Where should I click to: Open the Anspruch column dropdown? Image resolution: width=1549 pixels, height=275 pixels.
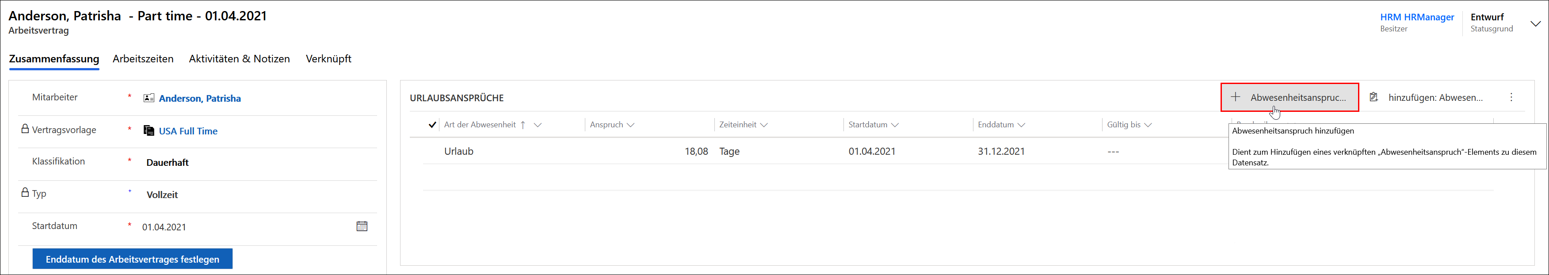[x=630, y=125]
